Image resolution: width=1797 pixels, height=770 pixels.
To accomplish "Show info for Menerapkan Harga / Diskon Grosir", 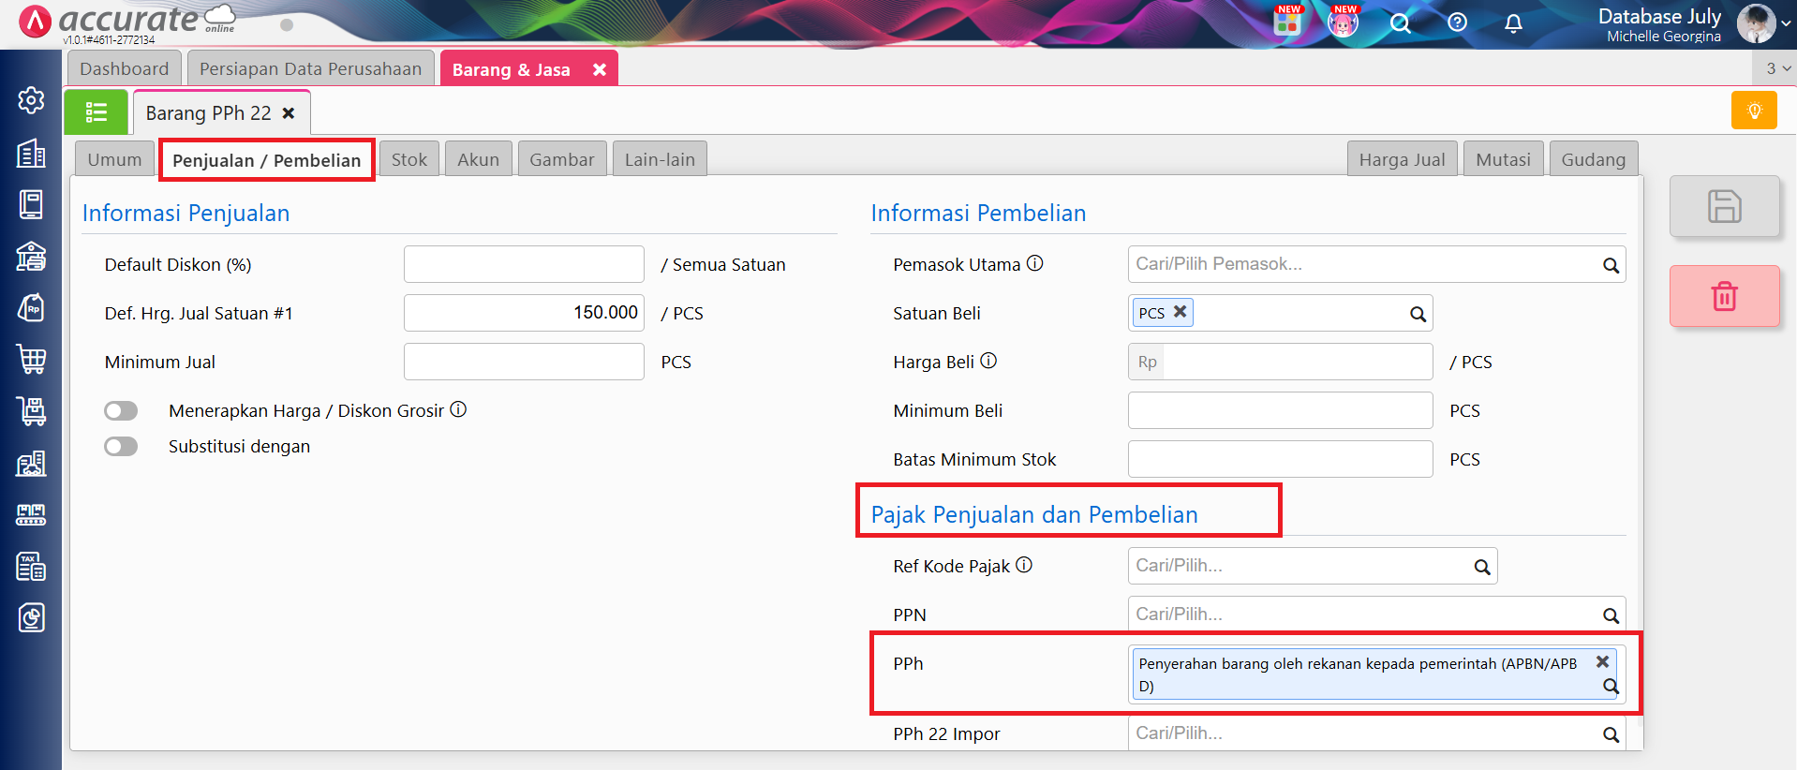I will [x=458, y=409].
